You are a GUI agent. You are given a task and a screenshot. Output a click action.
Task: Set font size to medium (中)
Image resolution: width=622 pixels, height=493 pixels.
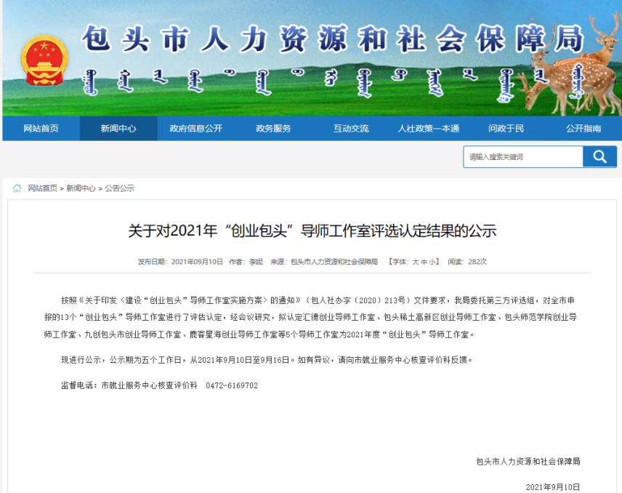[x=424, y=262]
